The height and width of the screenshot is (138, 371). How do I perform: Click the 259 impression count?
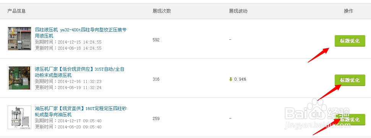pos(156,119)
